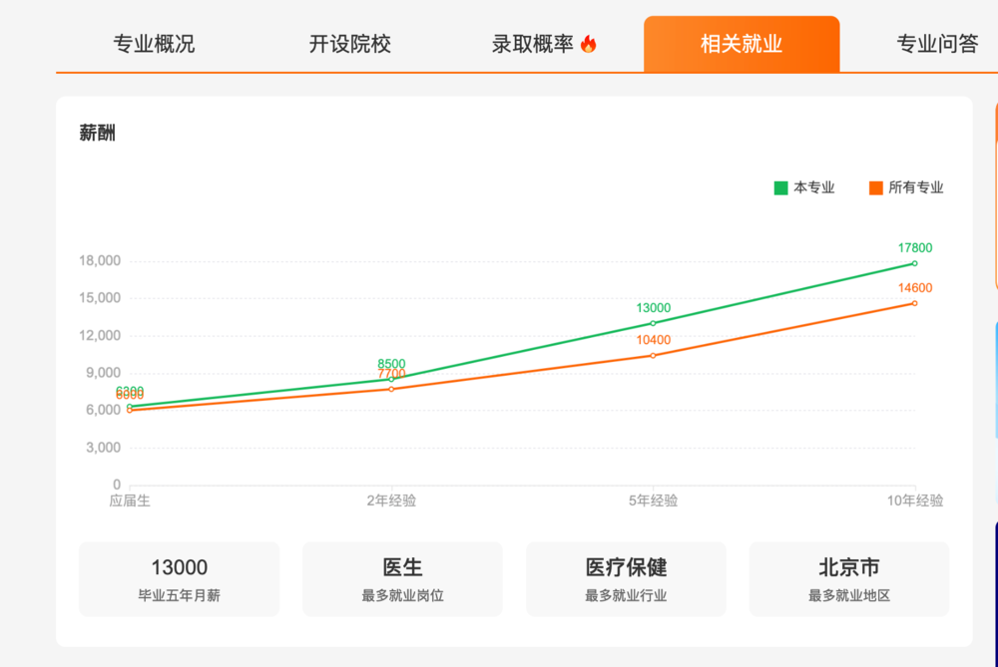Screen dimensions: 998x667
Task: Click the 14600 orange data point
Action: [x=914, y=303]
